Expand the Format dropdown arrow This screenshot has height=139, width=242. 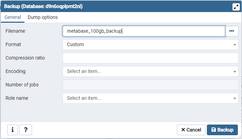pyautogui.click(x=234, y=45)
